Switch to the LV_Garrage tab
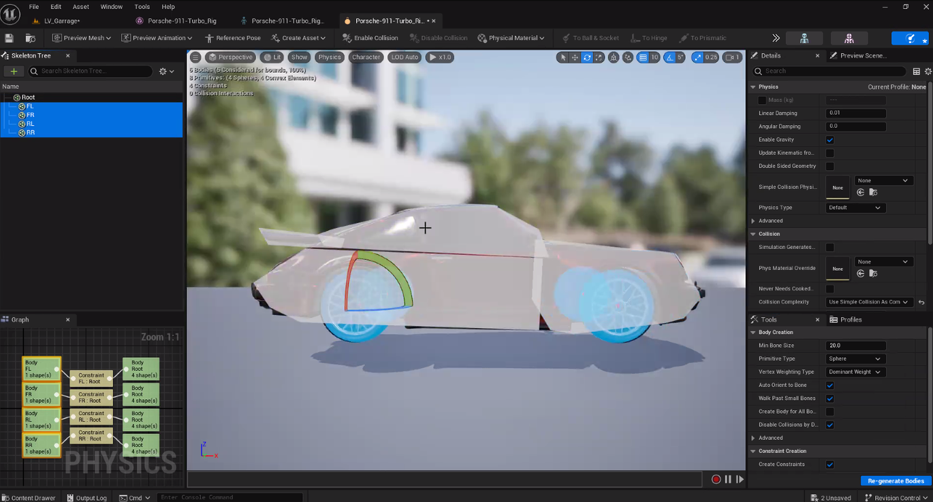 coord(57,21)
